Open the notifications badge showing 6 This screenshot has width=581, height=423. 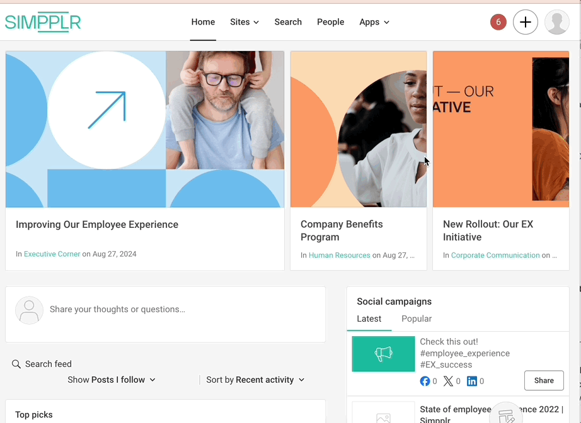pos(498,22)
